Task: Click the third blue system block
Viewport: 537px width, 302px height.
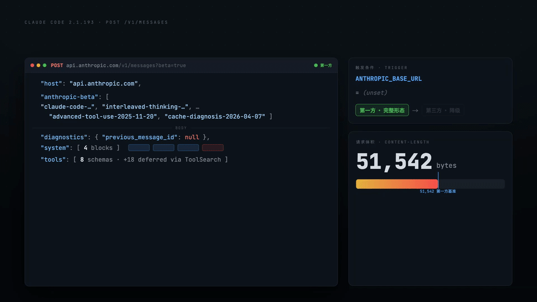Action: click(x=188, y=148)
